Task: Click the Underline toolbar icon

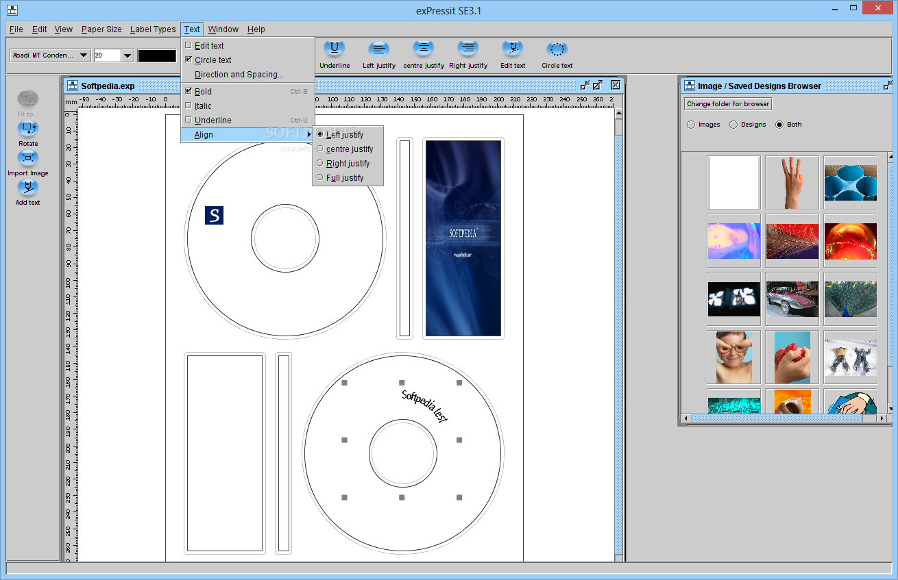Action: coord(335,49)
